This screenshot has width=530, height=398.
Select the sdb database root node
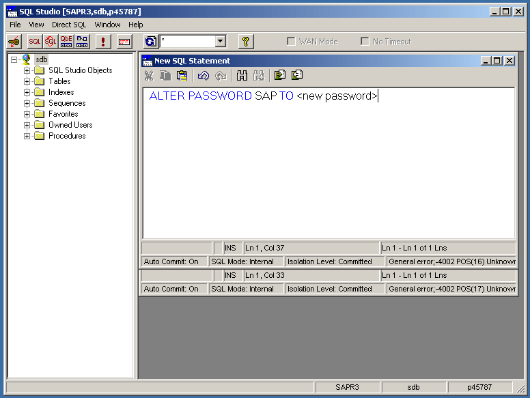pyautogui.click(x=42, y=59)
